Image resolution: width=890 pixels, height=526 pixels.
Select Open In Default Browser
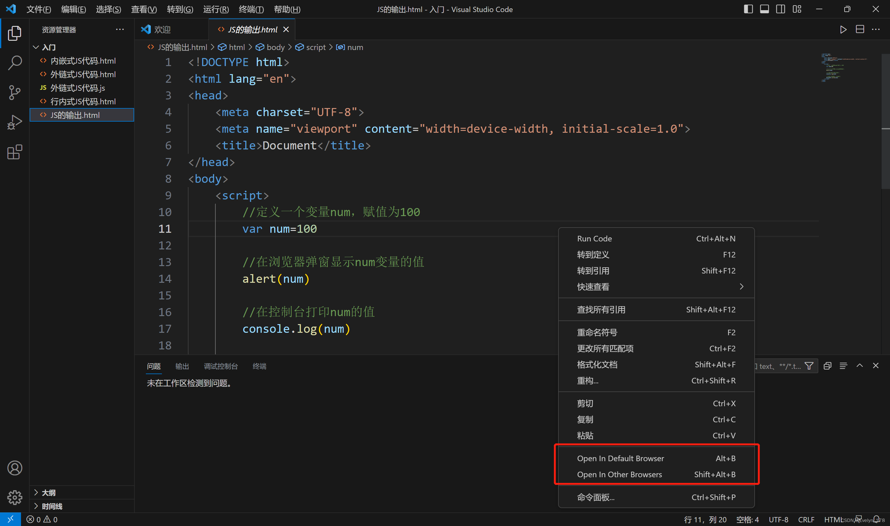click(x=656, y=458)
